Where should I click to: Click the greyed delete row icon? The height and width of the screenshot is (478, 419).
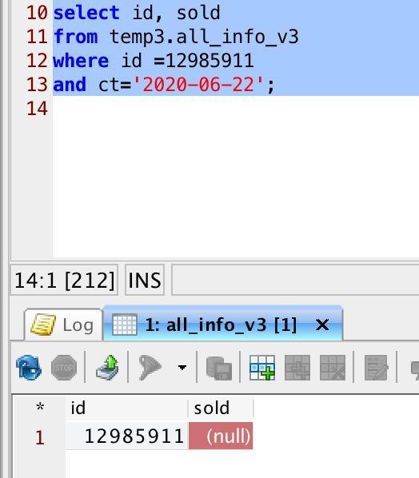click(333, 368)
